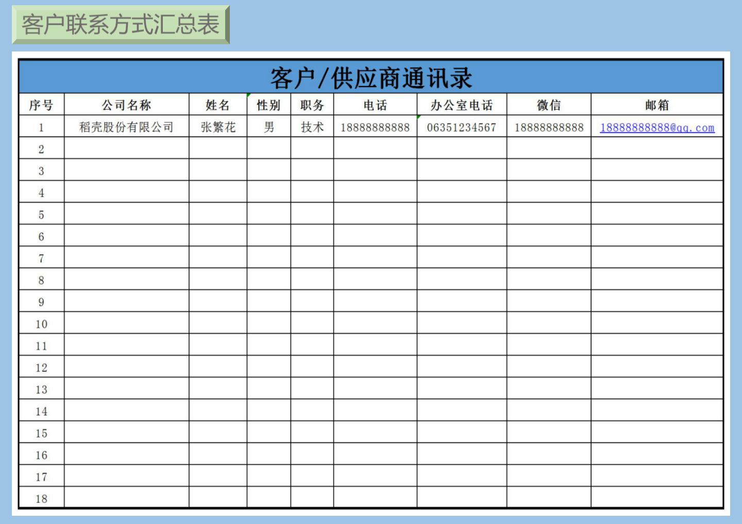Click the empty company cell in row 2

(x=126, y=149)
